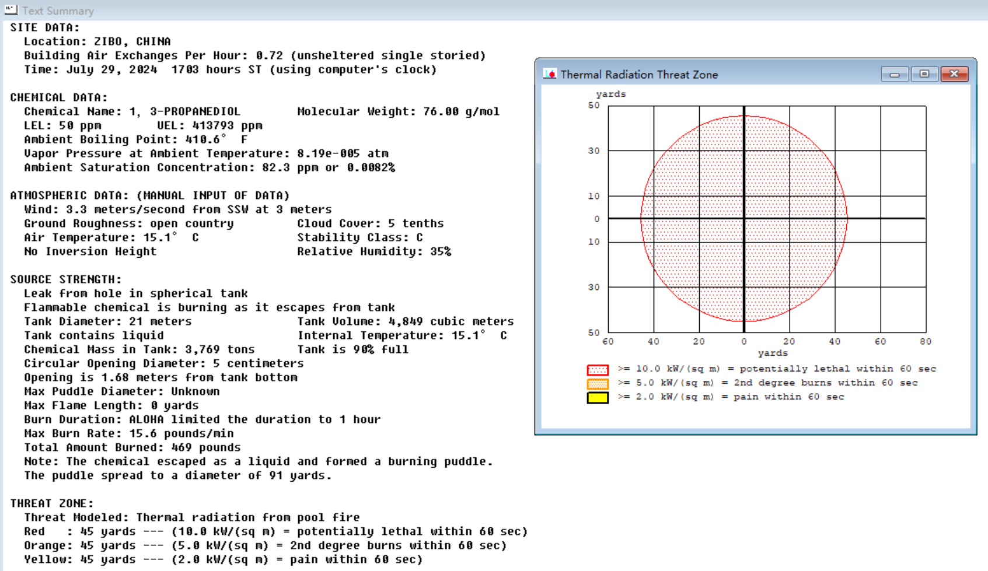This screenshot has width=988, height=571.
Task: Click 'Internal Temperature: 15.1° C' text
Action: tap(402, 335)
